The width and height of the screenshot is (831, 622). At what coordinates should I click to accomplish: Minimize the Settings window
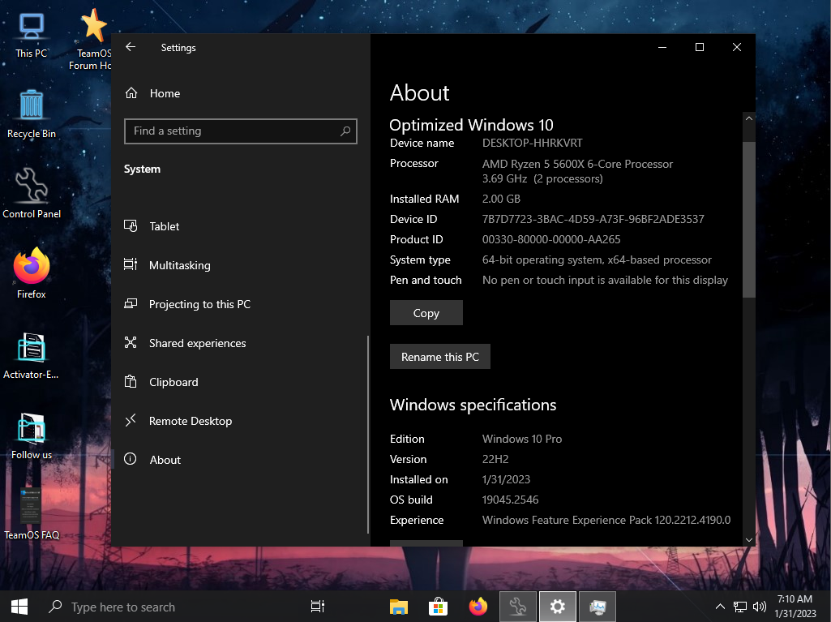click(x=662, y=47)
